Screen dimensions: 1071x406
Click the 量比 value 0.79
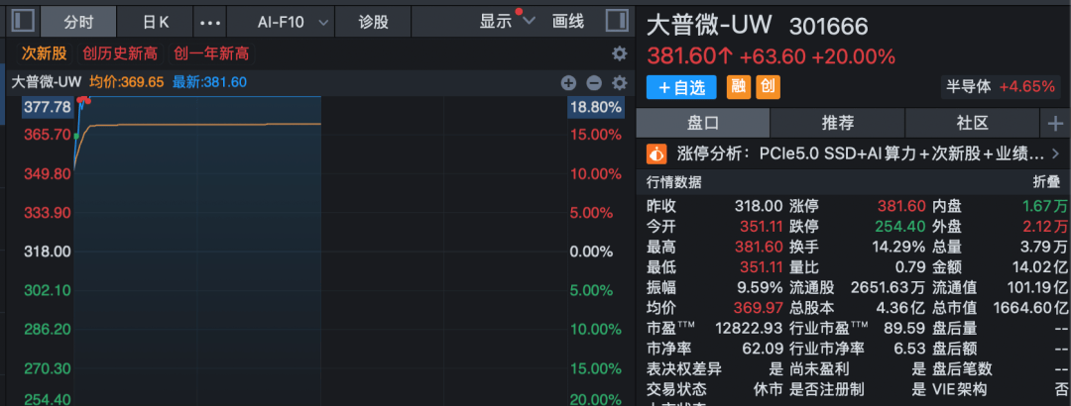coord(910,266)
